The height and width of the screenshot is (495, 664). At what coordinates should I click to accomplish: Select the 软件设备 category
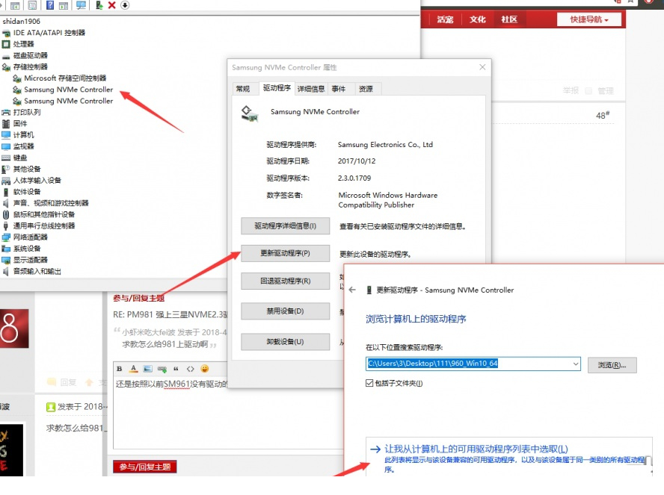pos(27,192)
